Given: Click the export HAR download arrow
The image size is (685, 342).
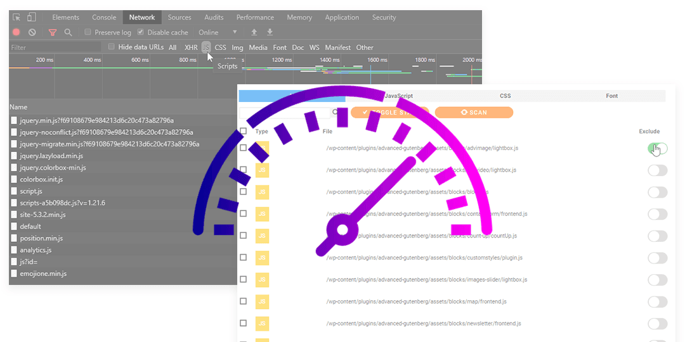Looking at the screenshot, I should pos(270,32).
